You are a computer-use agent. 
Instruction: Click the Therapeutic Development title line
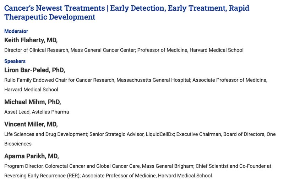[x=50, y=17]
